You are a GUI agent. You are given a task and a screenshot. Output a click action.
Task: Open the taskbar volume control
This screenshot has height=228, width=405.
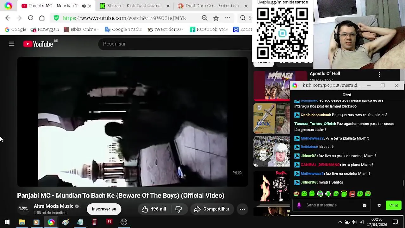click(354, 222)
